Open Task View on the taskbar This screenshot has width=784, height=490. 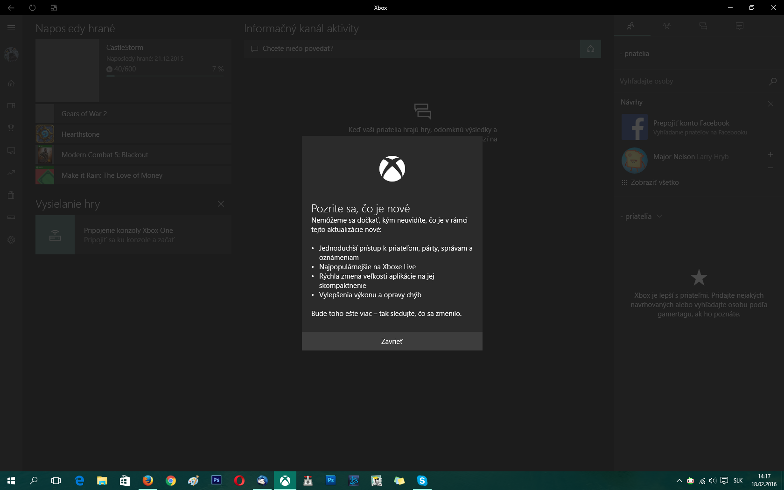pyautogui.click(x=56, y=481)
